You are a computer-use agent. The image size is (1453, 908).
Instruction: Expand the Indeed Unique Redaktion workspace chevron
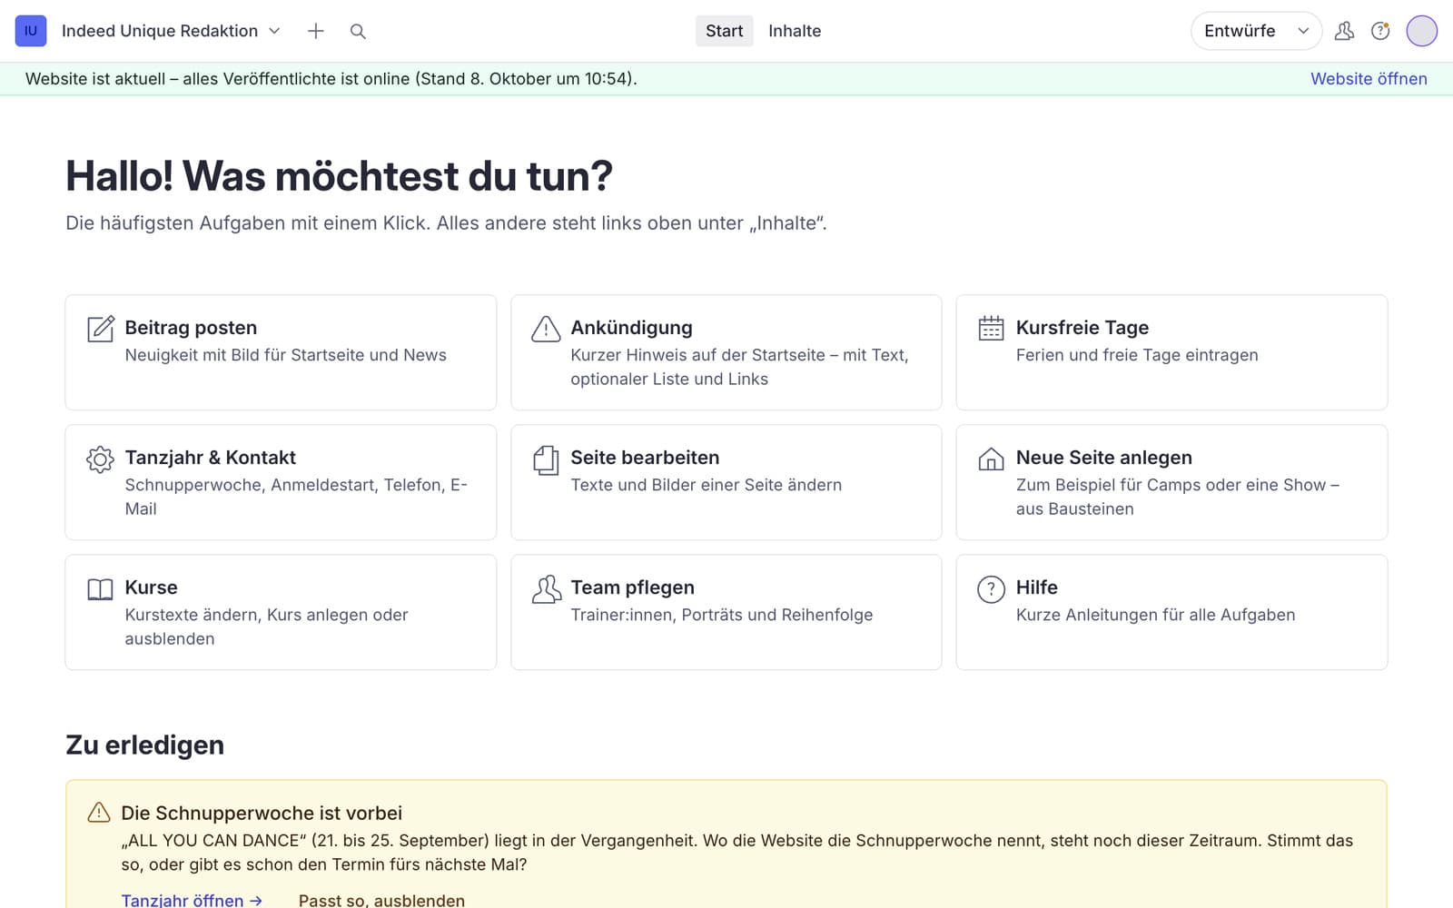(x=274, y=31)
